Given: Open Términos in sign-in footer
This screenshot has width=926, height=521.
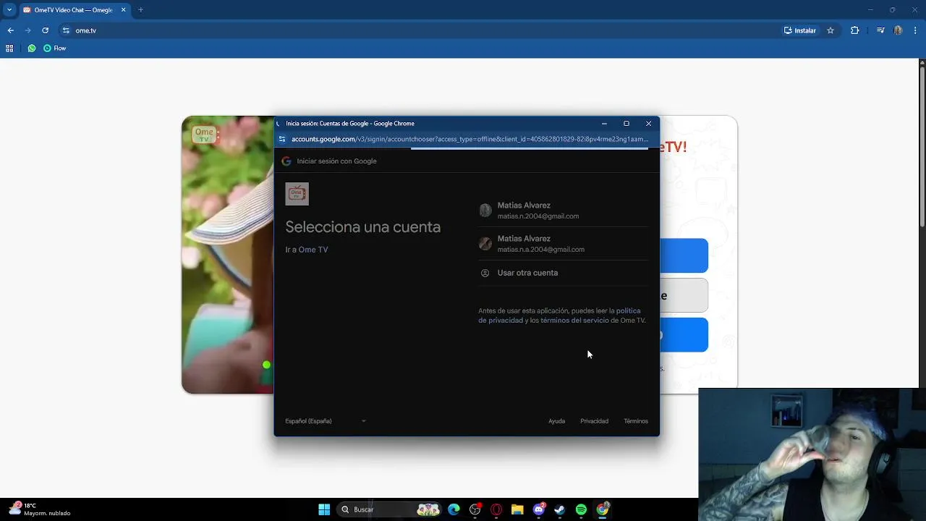Looking at the screenshot, I should tap(636, 421).
